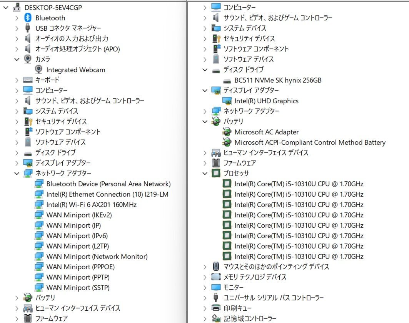This screenshot has height=323, width=409.
Task: Expand the メモリ テクノロジ デバイス chevron
Action: pos(205,277)
